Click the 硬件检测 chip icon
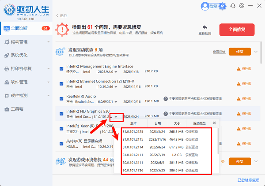 click(7, 96)
